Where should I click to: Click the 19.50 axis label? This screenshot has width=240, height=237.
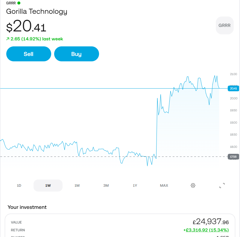tap(233, 110)
